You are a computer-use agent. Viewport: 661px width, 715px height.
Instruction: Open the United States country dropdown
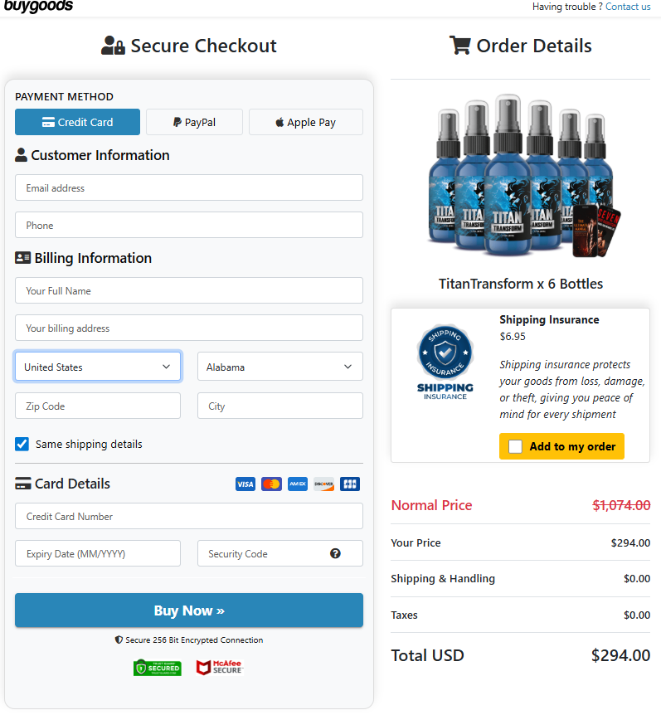tap(98, 367)
